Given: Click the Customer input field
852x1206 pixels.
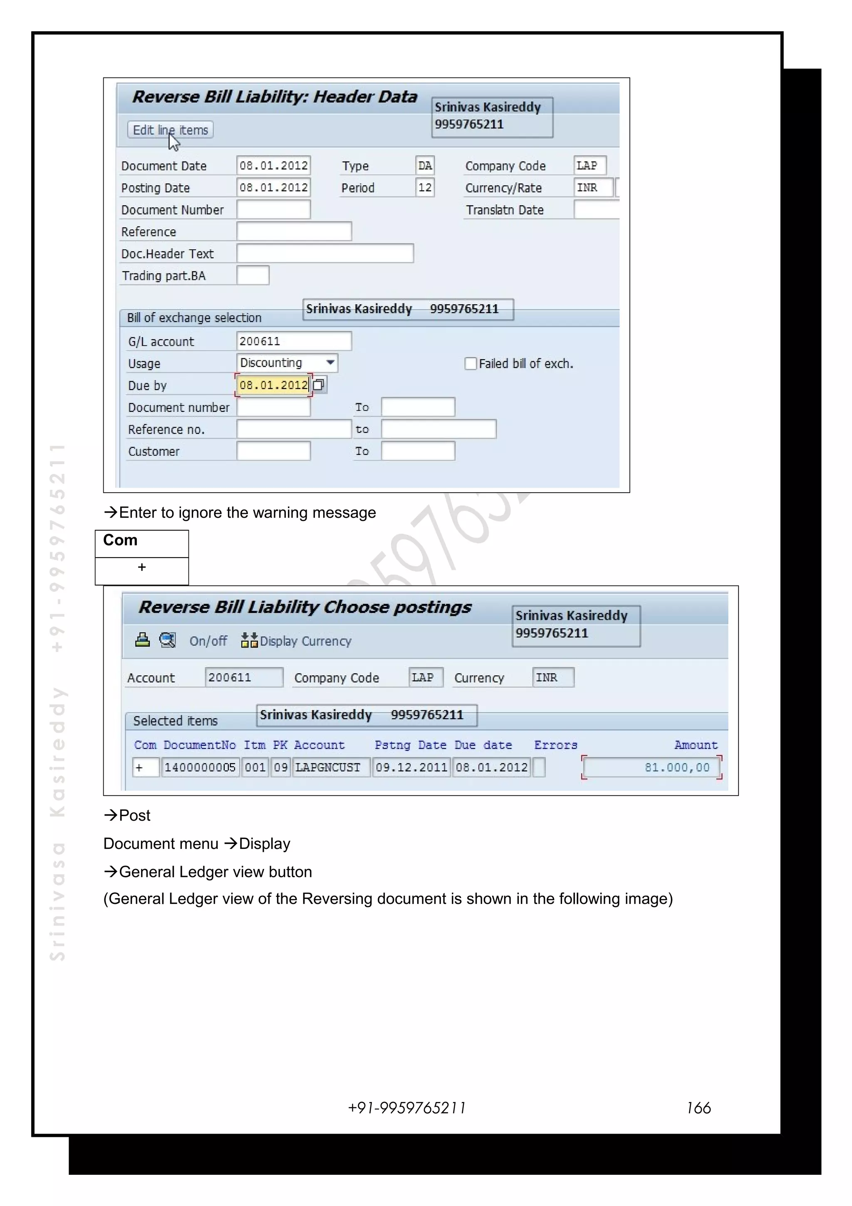Looking at the screenshot, I should pyautogui.click(x=273, y=451).
